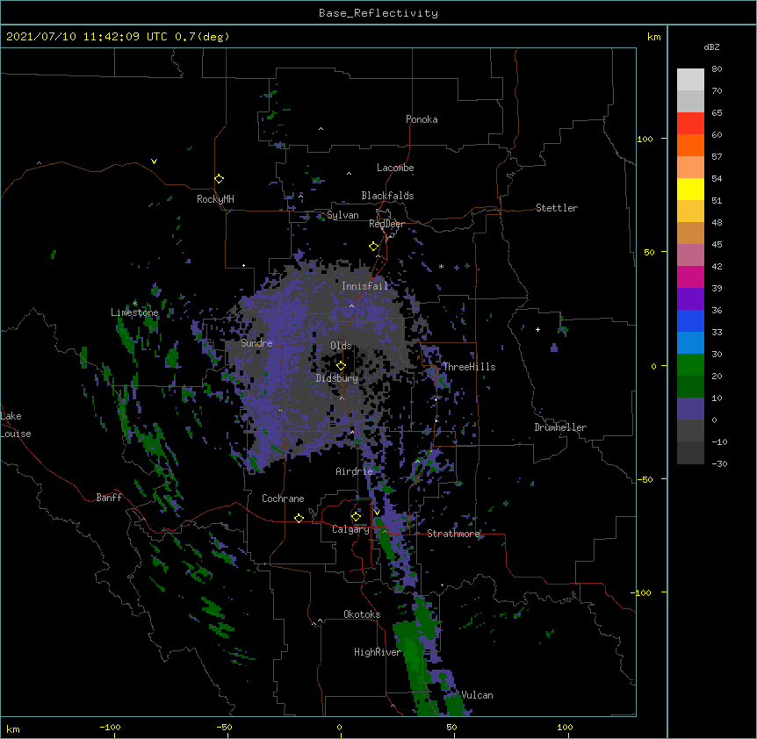
Task: Select the orange 57-60 dBZ legend swatch
Action: click(x=690, y=145)
